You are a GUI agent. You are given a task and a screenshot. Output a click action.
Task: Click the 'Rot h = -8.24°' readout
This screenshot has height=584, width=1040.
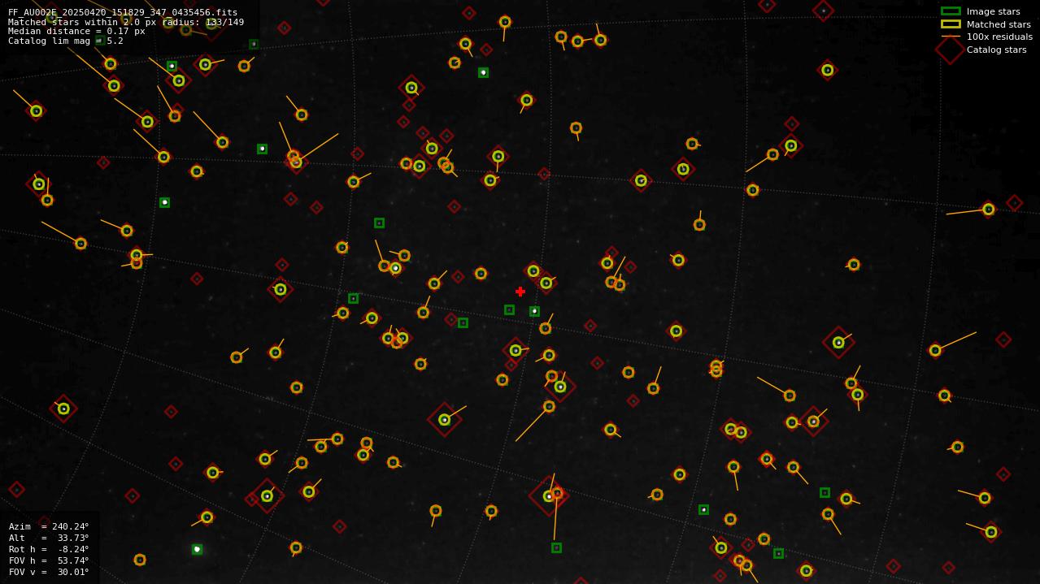click(x=49, y=549)
